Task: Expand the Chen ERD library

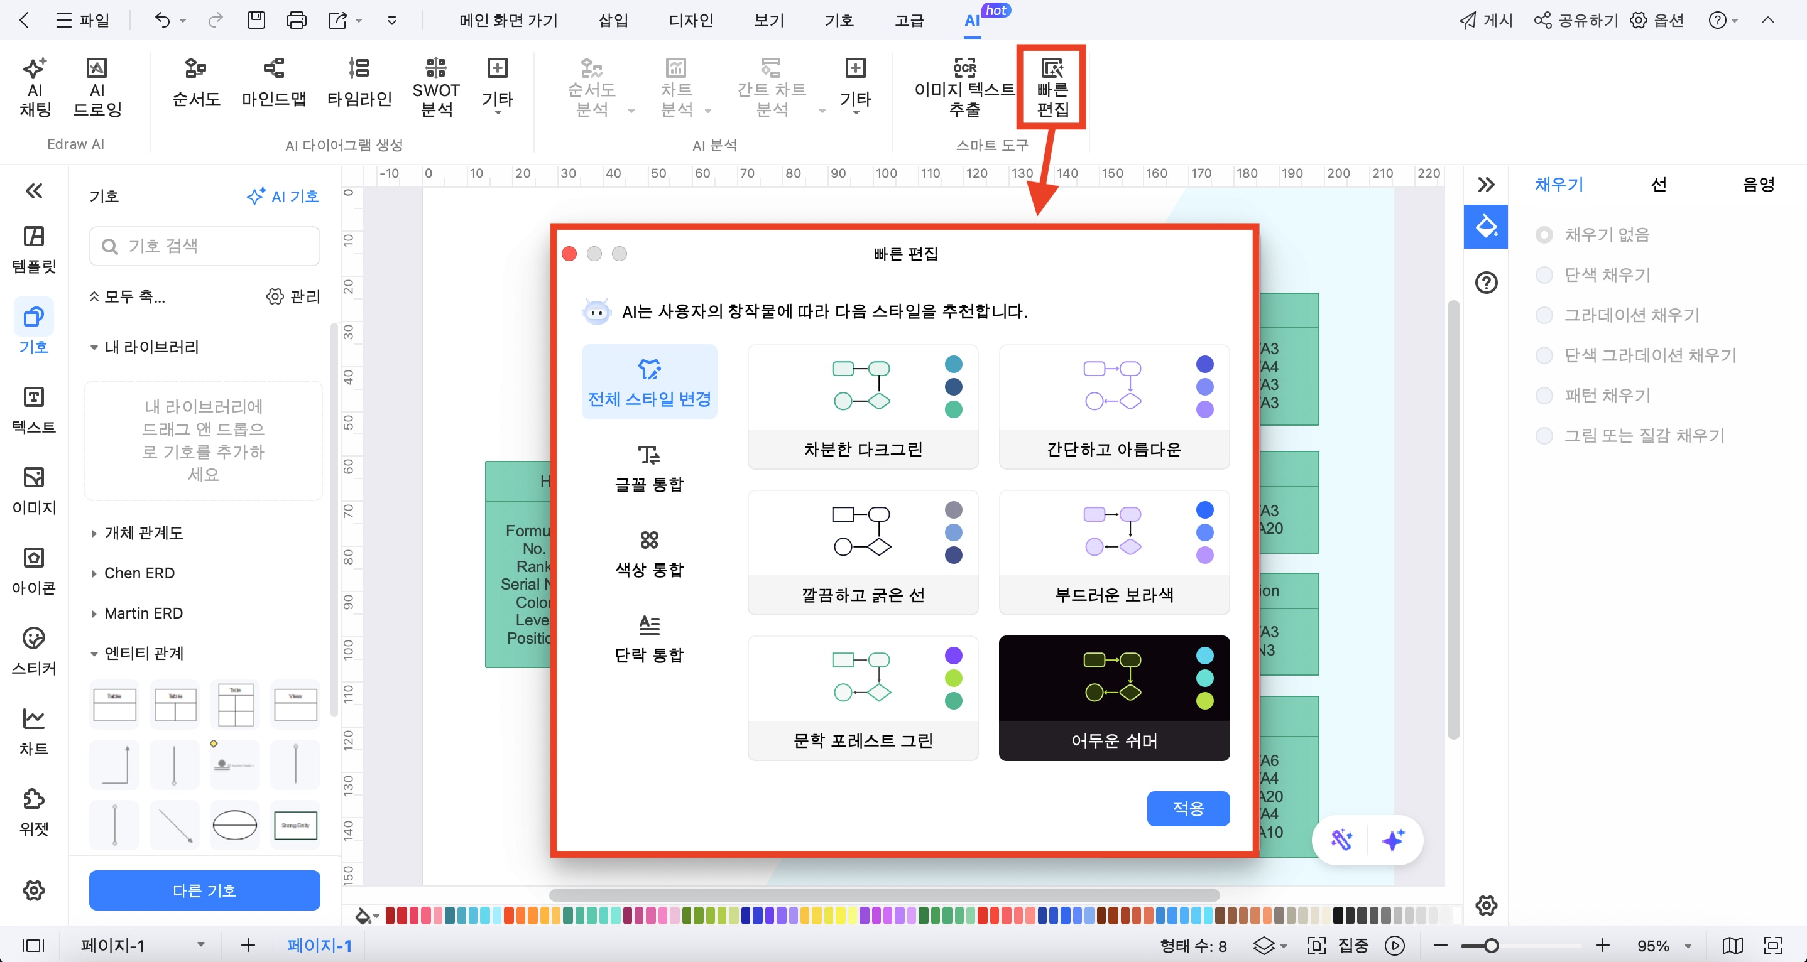Action: tap(139, 573)
